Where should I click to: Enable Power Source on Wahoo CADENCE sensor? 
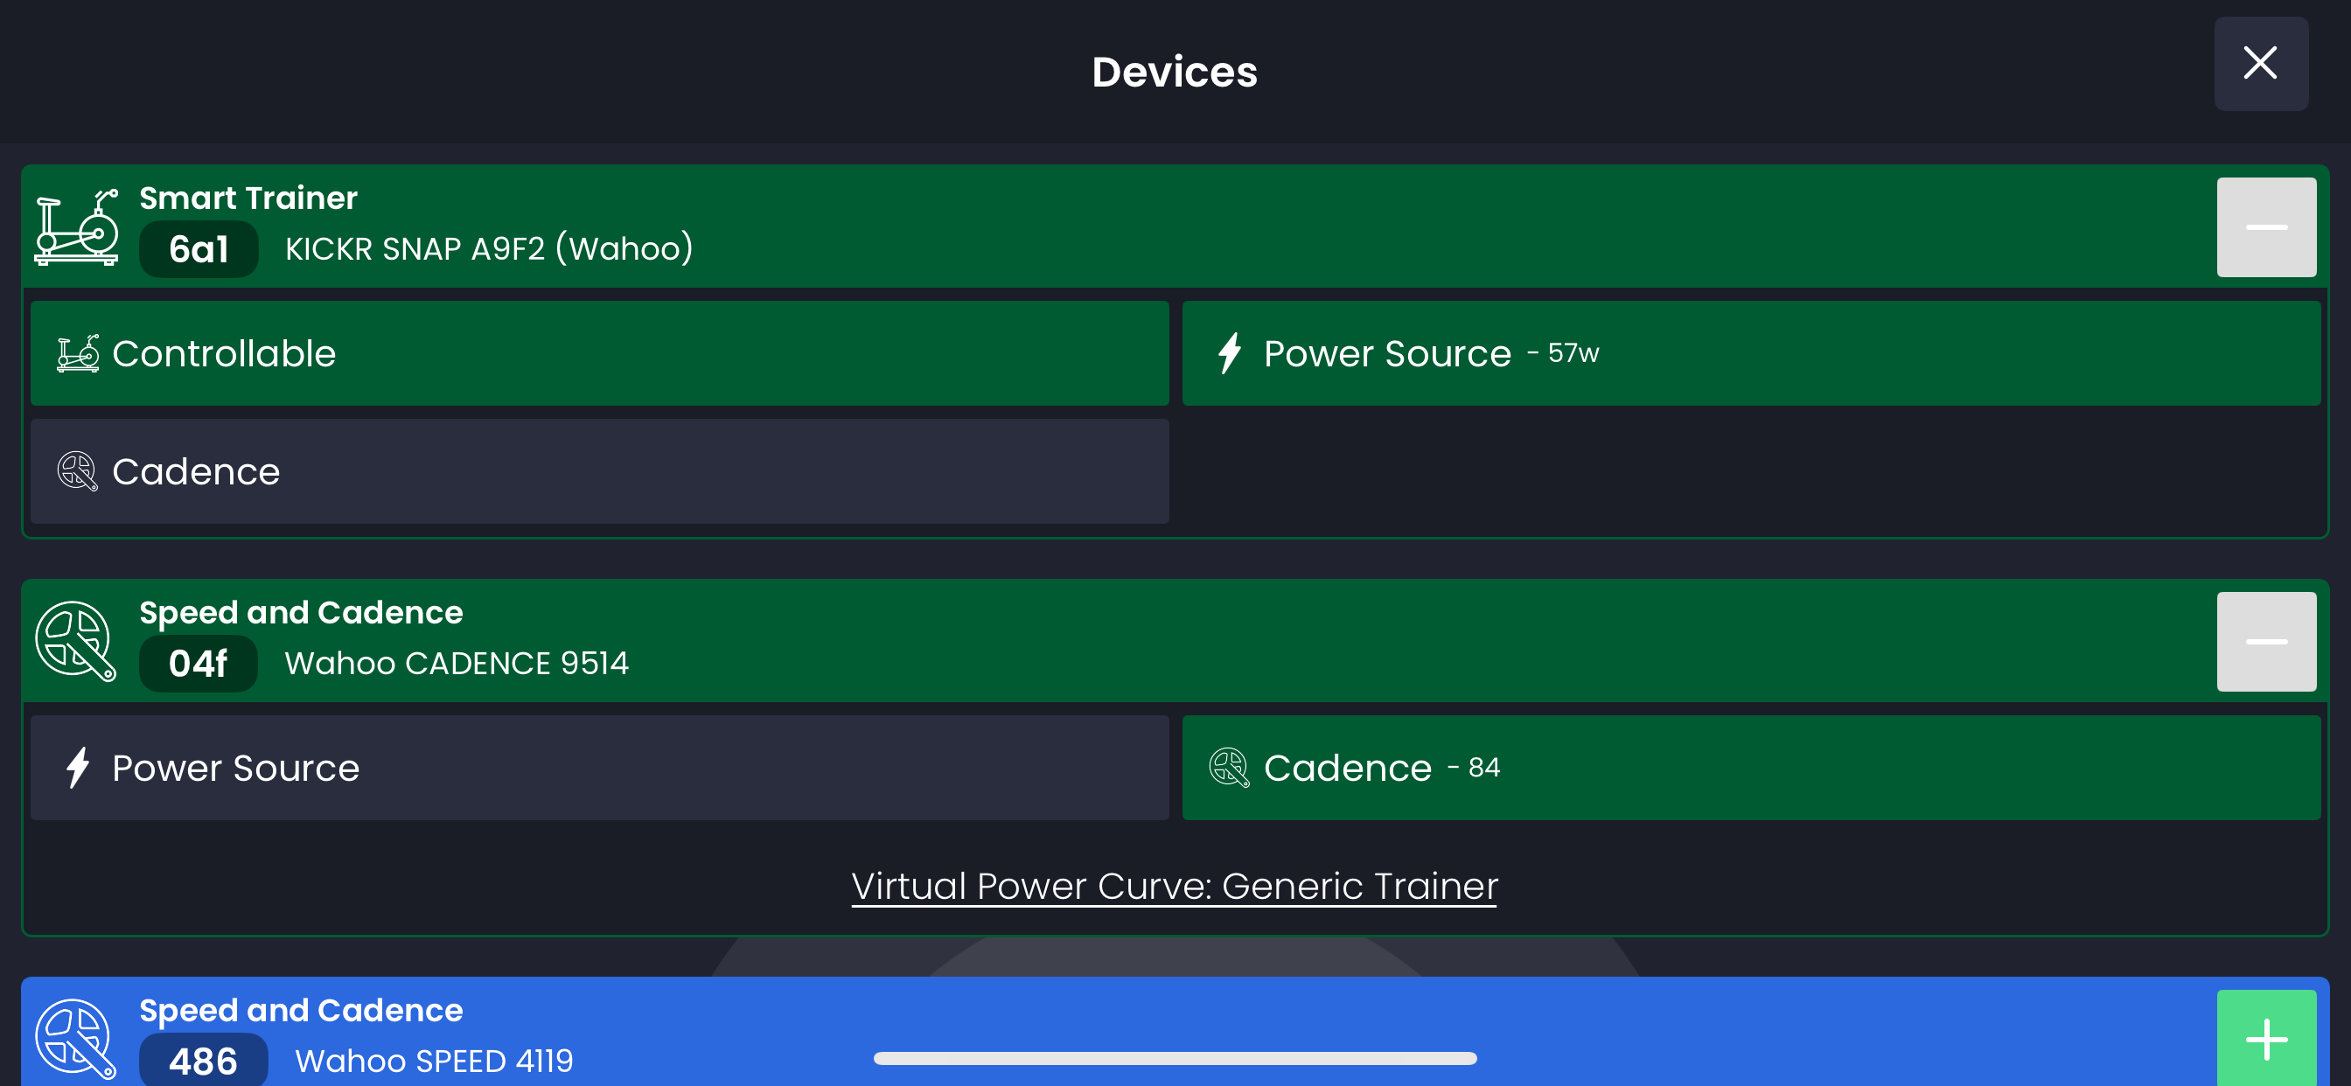tap(599, 768)
